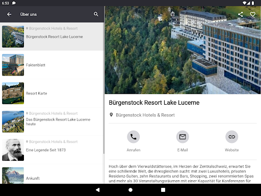Tap the Anrufen phone icon
The image size is (261, 196).
tap(134, 137)
